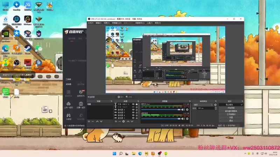
Task: Open source properties gear in sources toolbar
Action: click(124, 121)
